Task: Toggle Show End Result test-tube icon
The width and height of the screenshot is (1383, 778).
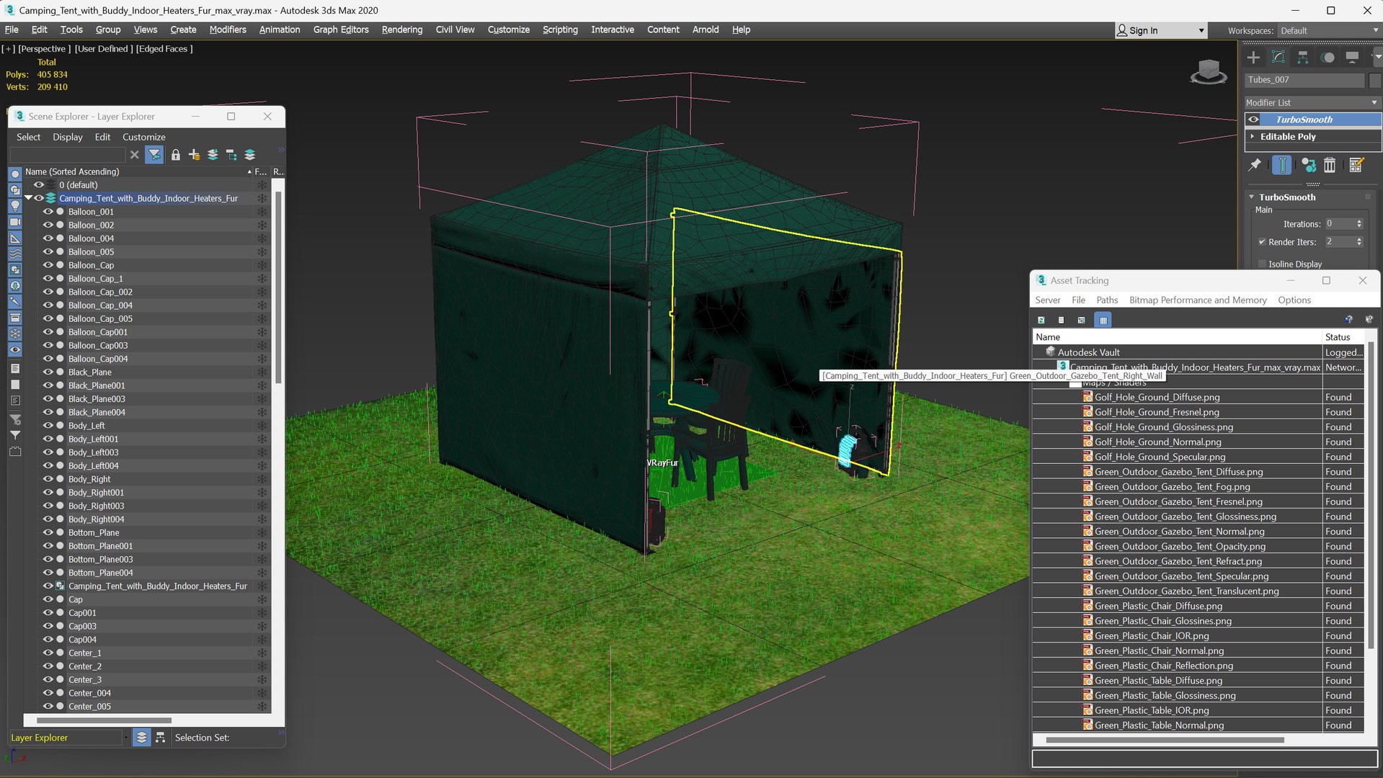Action: (x=1282, y=165)
